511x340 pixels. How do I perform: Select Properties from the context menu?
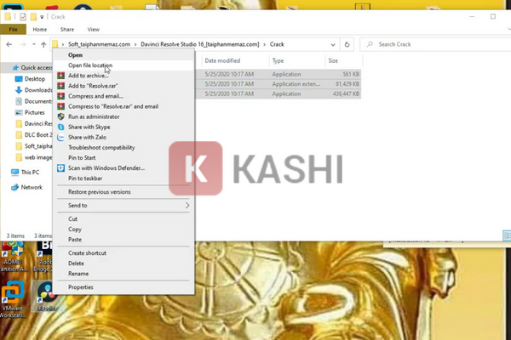pyautogui.click(x=81, y=287)
